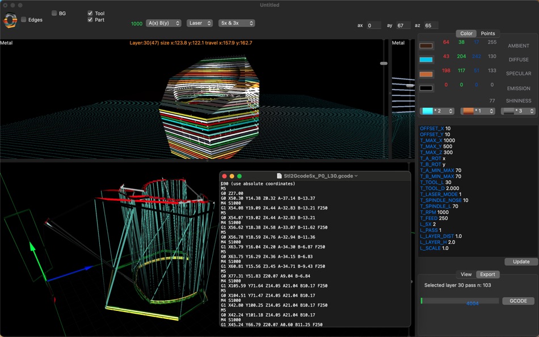539x337 pixels.
Task: Close the gcode text window
Action: pyautogui.click(x=225, y=176)
